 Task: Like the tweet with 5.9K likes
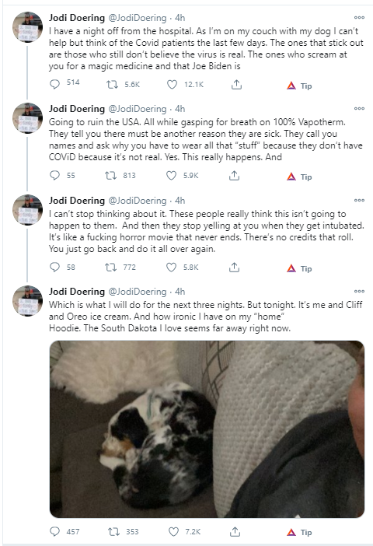coord(171,176)
